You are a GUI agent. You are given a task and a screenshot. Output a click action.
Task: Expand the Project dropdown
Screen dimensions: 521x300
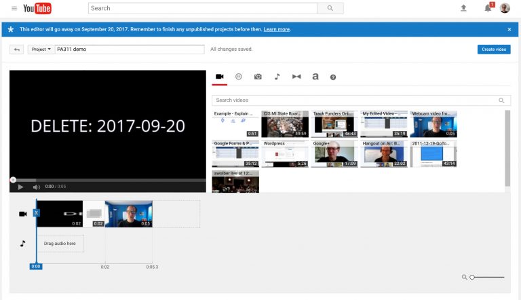[41, 50]
